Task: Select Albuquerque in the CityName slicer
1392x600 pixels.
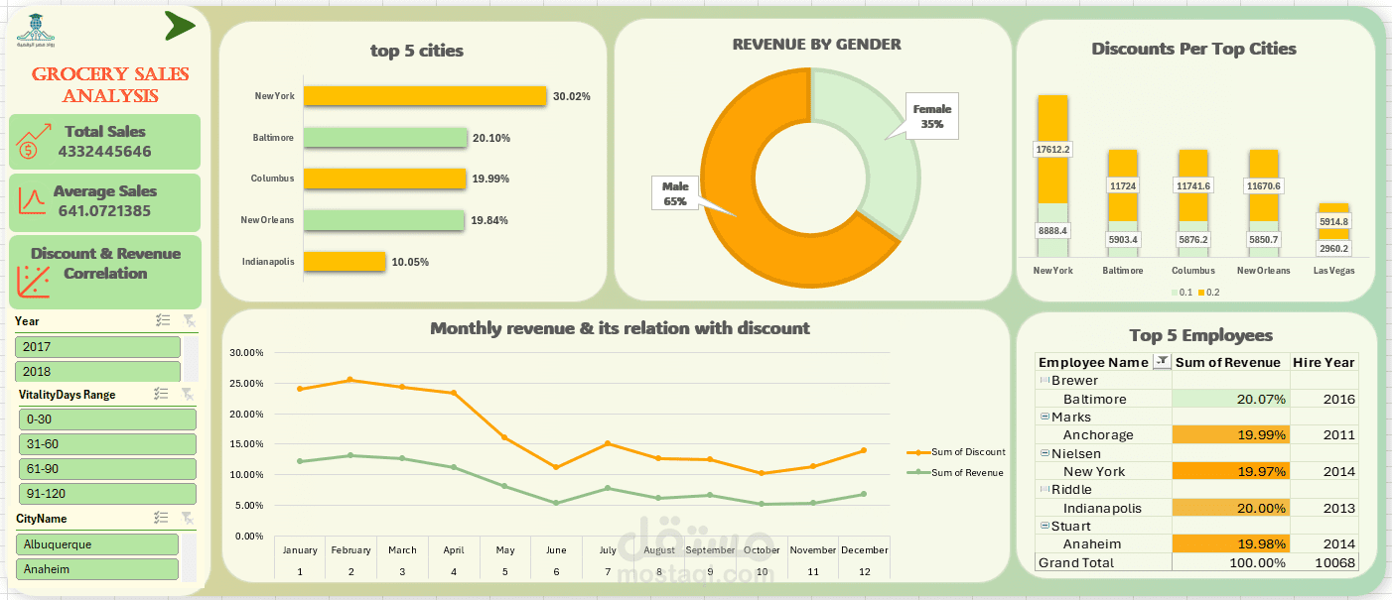Action: tap(96, 543)
